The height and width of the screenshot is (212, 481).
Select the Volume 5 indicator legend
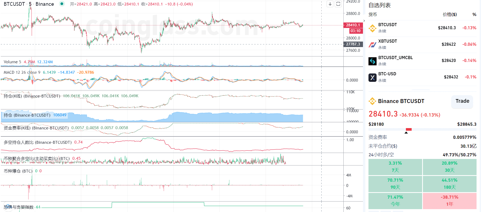(12, 62)
